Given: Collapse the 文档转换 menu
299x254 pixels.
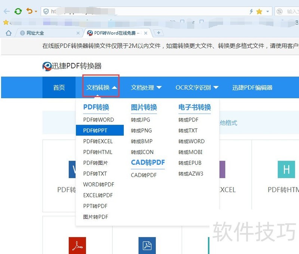Looking at the screenshot, I should (x=101, y=88).
